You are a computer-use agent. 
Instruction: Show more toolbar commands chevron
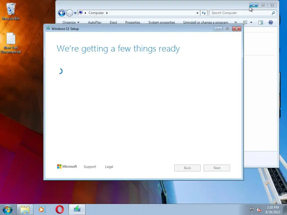point(235,22)
